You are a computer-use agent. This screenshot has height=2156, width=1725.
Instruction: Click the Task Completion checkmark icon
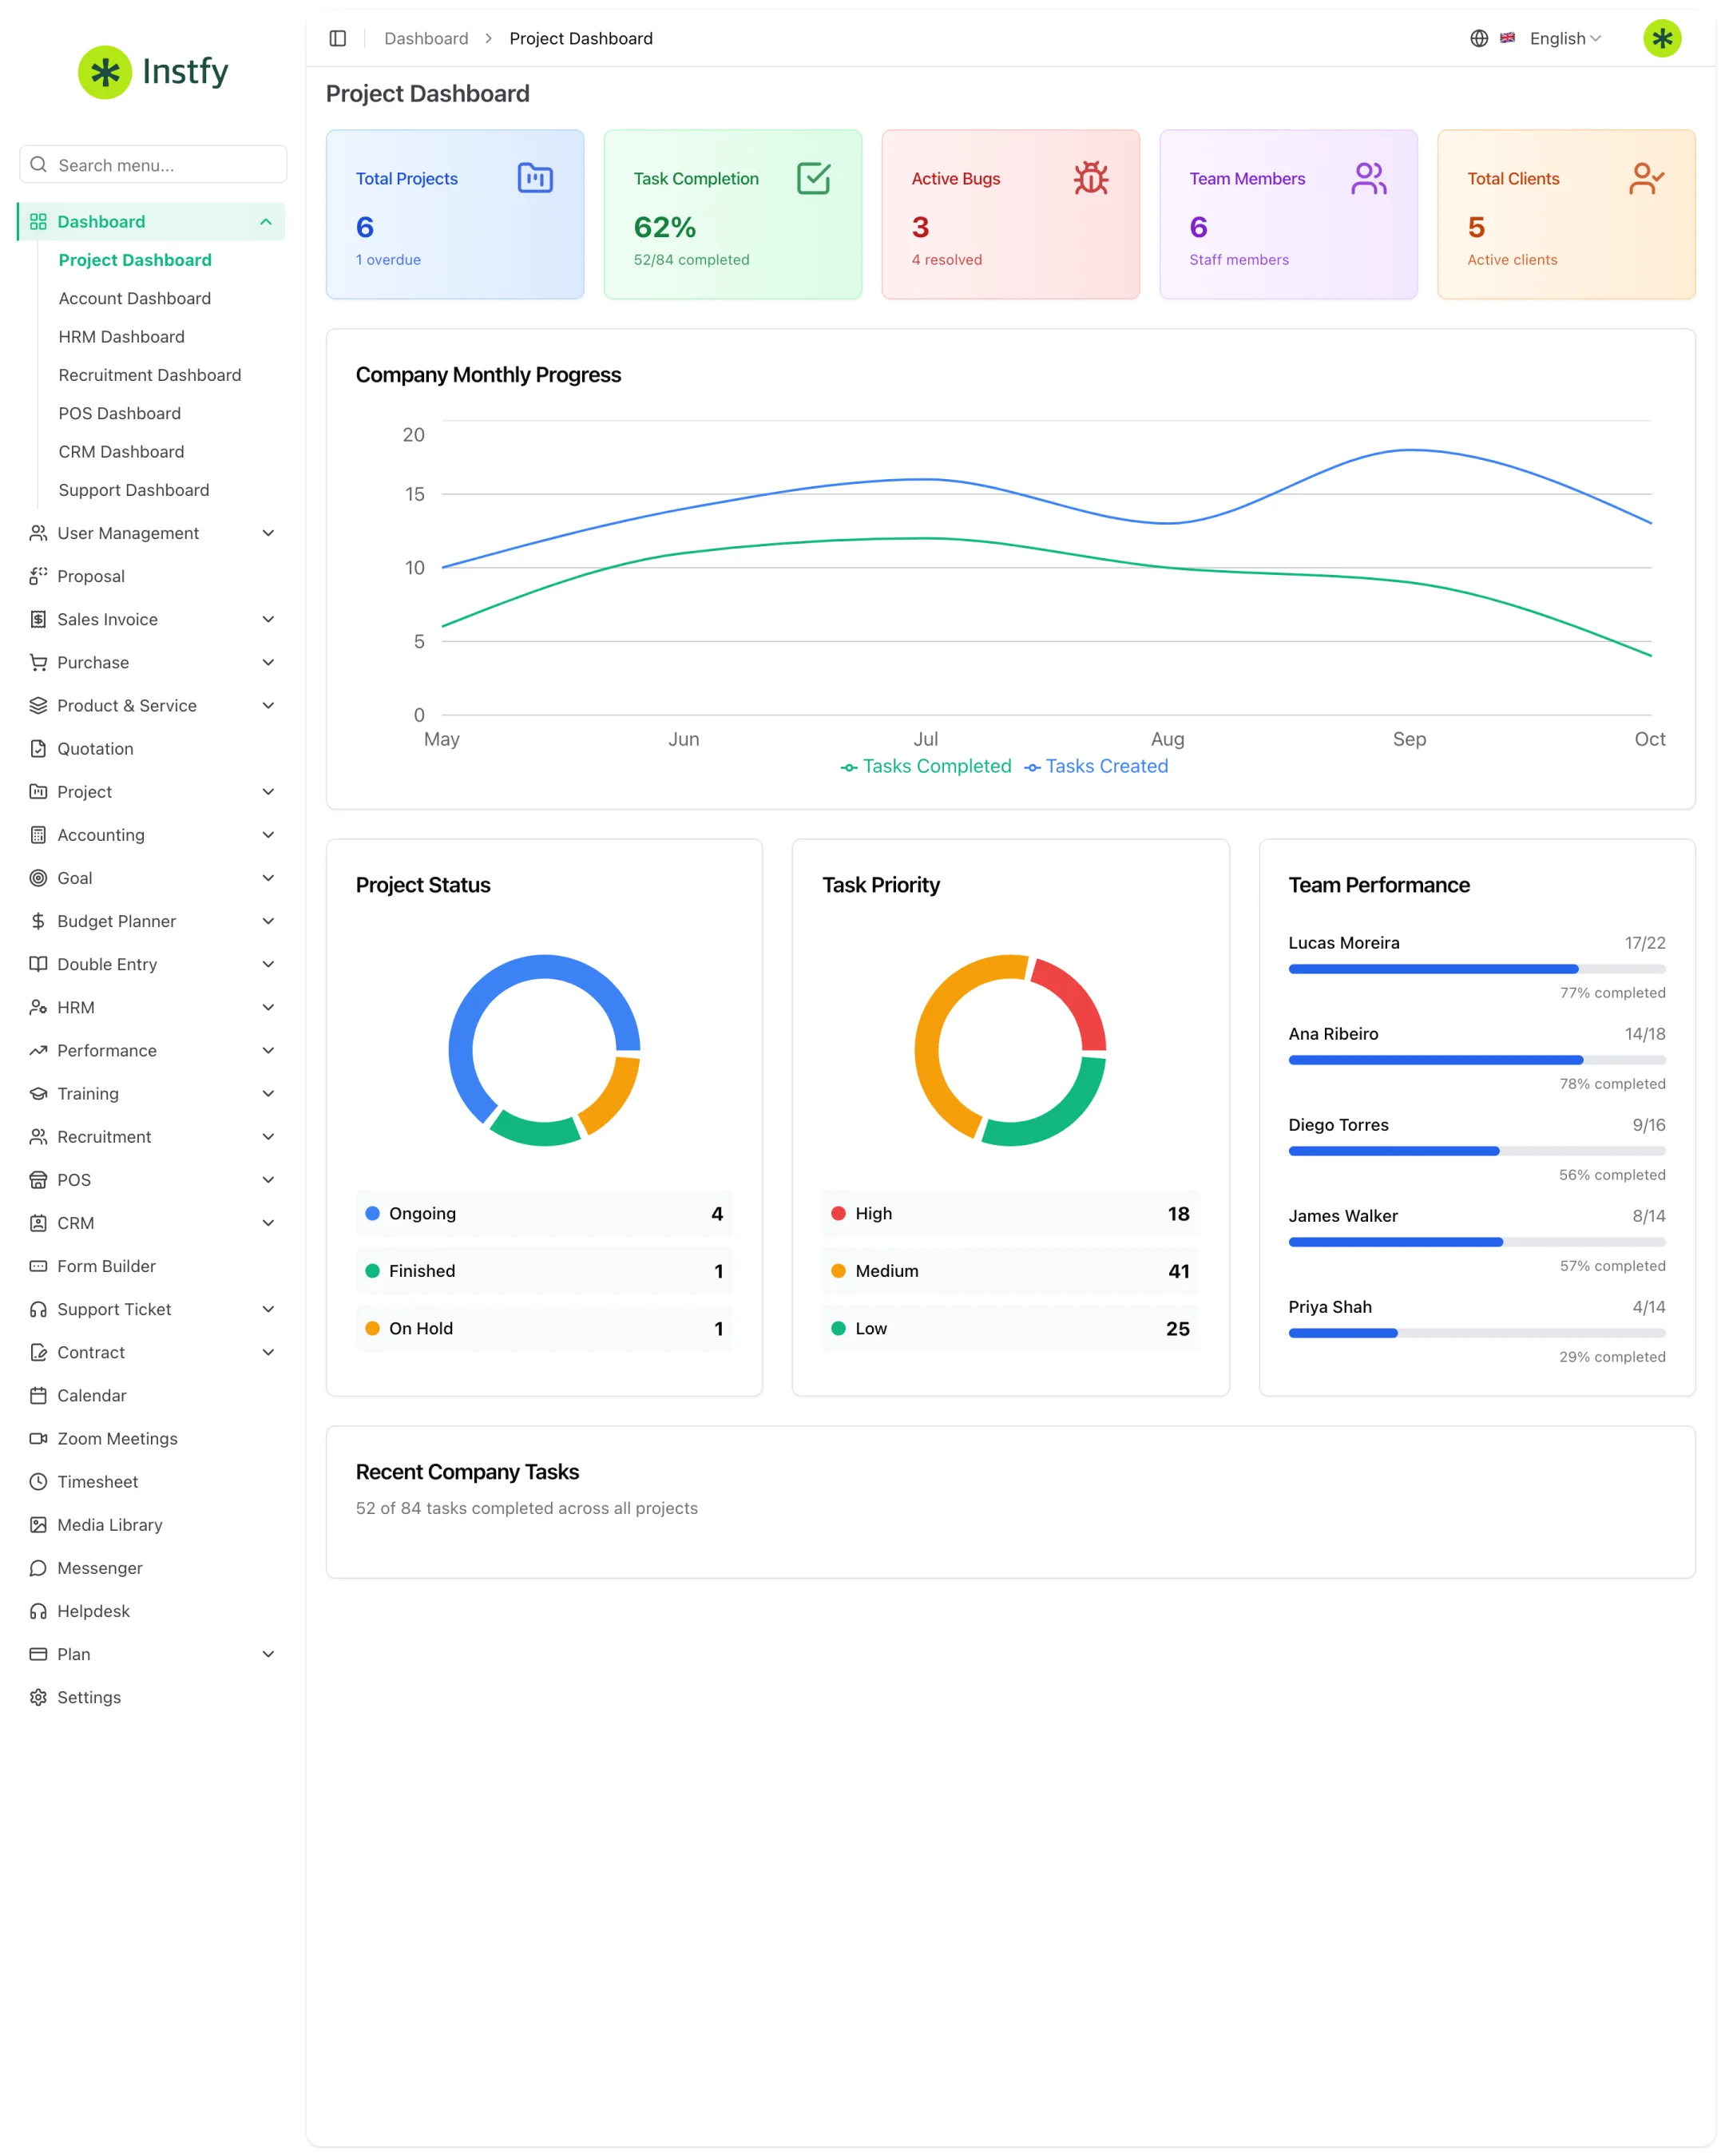pyautogui.click(x=813, y=178)
